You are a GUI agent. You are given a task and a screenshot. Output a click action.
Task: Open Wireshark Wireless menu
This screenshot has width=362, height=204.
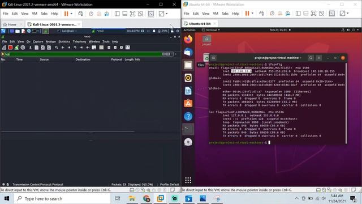coord(94,41)
